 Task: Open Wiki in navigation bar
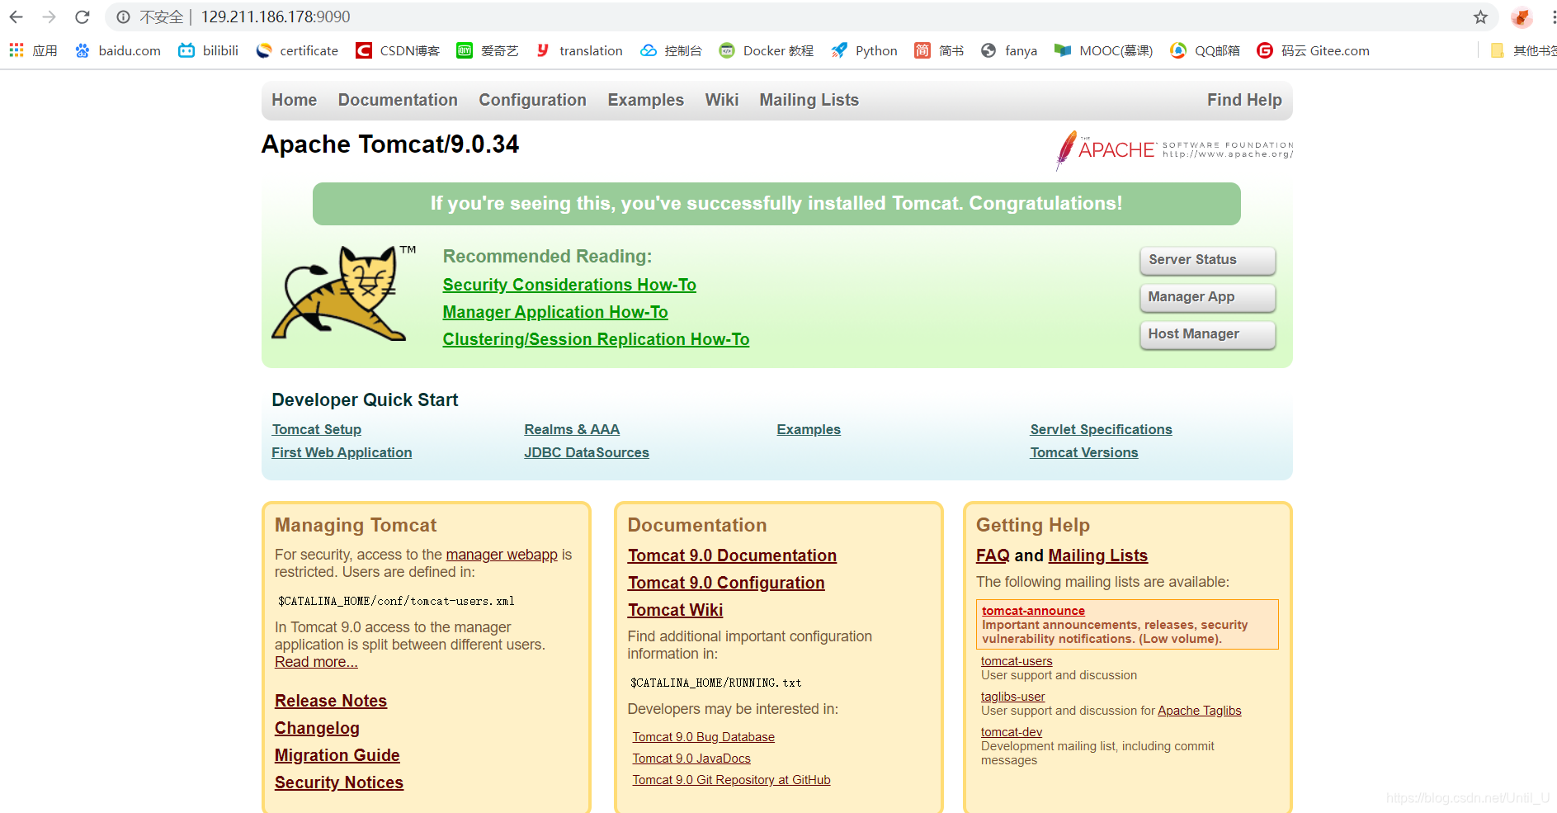coord(722,100)
